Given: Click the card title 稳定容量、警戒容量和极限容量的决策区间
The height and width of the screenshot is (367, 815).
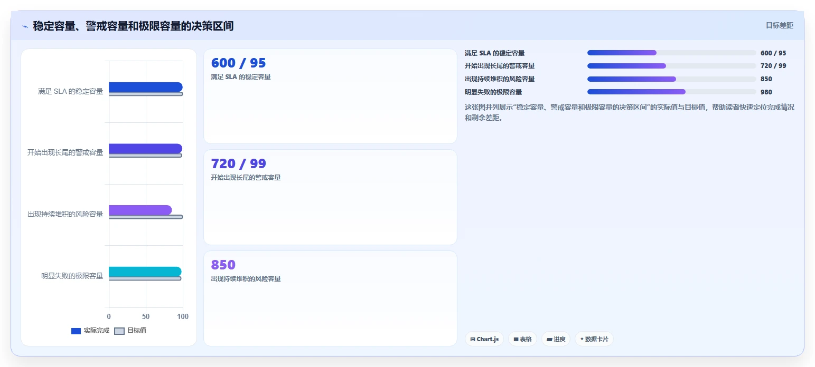Looking at the screenshot, I should tap(133, 26).
